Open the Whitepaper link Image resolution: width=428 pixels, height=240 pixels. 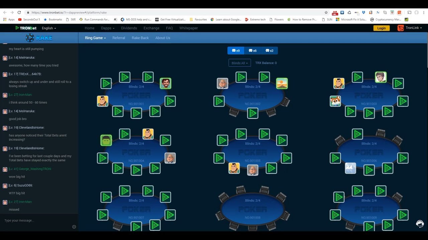click(x=189, y=28)
